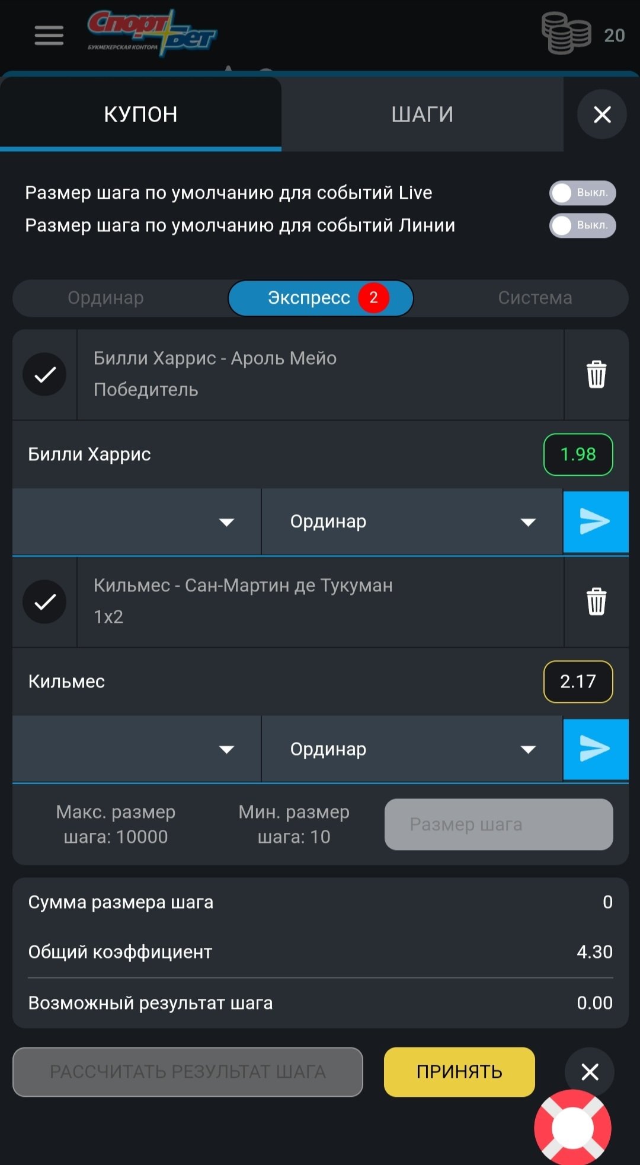
Task: Send the Билли Харрис bet with arrow button
Action: click(595, 522)
